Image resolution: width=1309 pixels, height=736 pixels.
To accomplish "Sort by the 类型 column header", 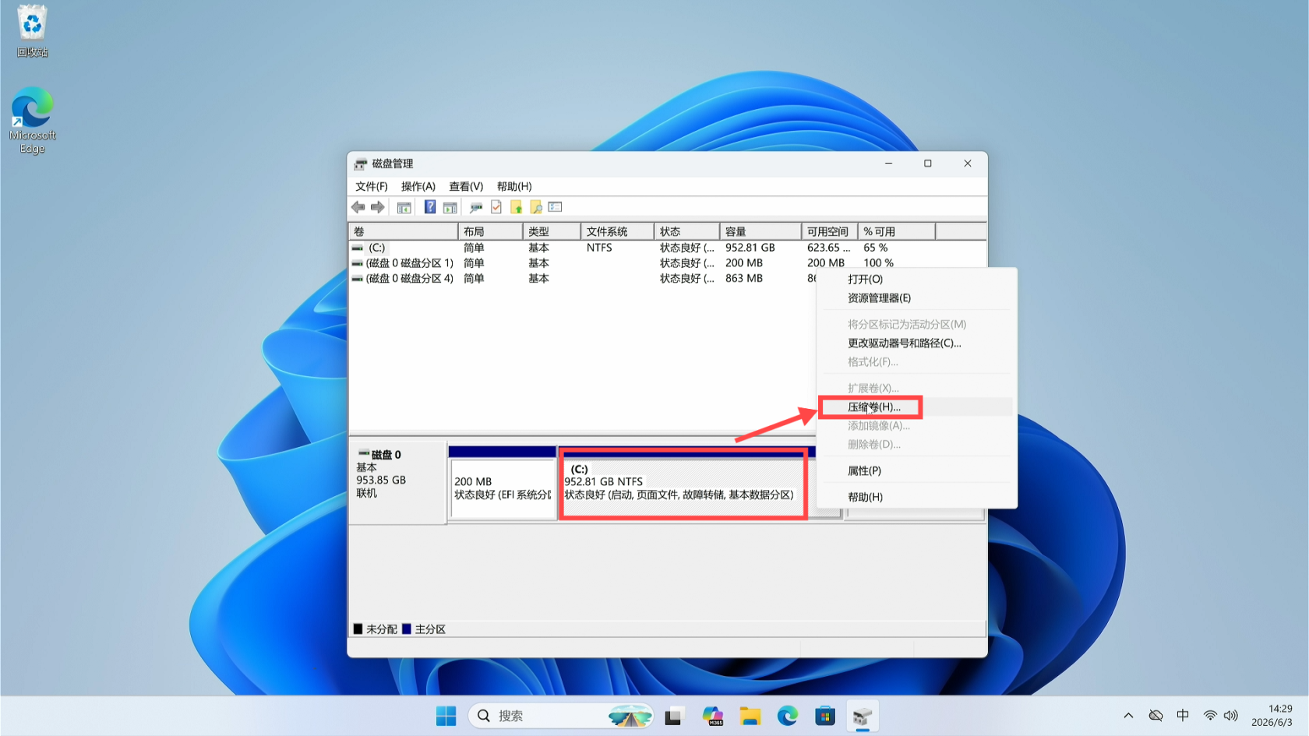I will pyautogui.click(x=552, y=231).
